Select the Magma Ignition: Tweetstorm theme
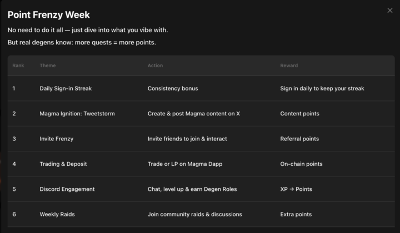The height and width of the screenshot is (233, 400). [x=76, y=114]
